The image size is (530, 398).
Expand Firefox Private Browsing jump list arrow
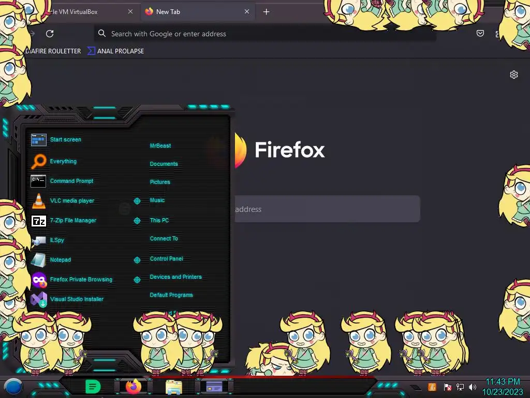point(137,279)
